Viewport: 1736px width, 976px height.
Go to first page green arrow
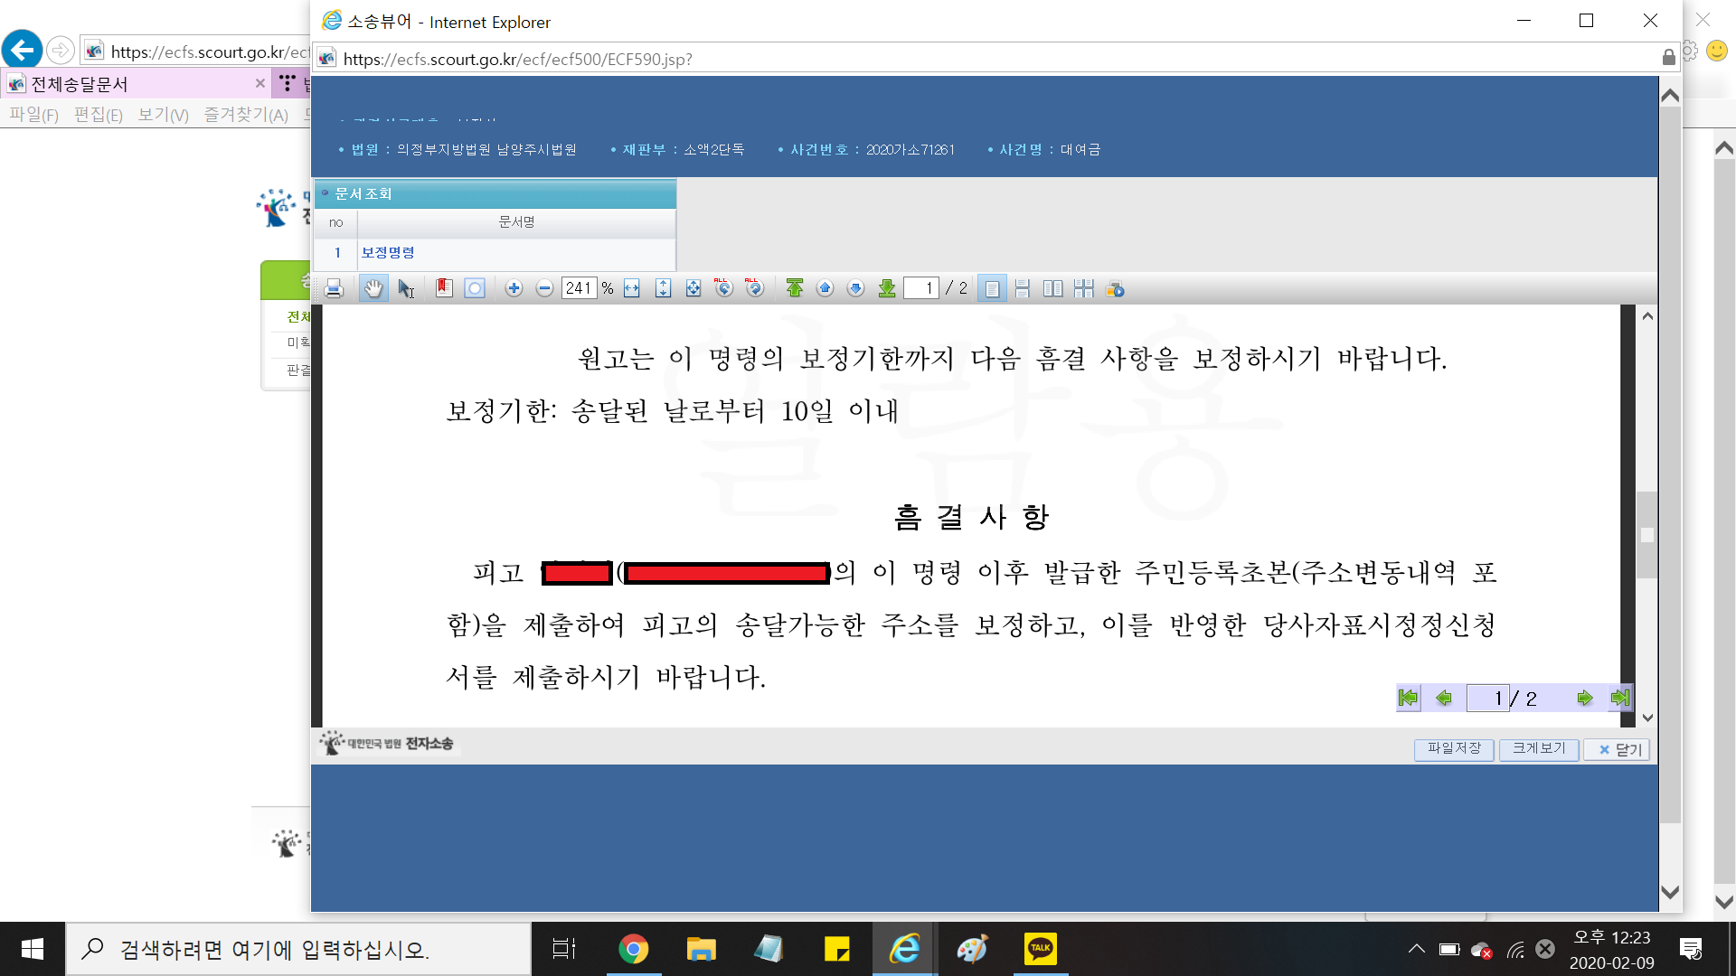[x=795, y=288]
